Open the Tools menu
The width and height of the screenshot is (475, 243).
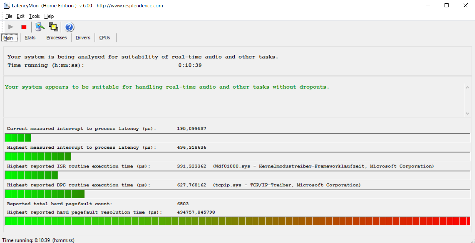pyautogui.click(x=34, y=16)
